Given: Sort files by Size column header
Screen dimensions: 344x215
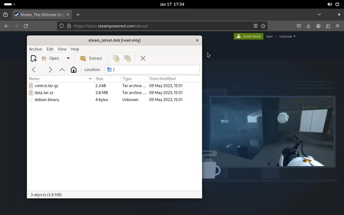Looking at the screenshot, I should pos(107,79).
